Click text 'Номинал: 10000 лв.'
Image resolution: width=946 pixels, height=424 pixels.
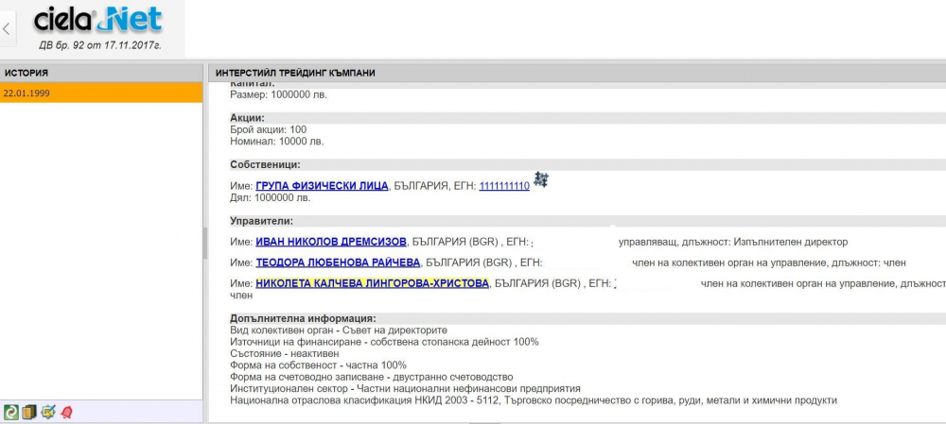(x=277, y=142)
